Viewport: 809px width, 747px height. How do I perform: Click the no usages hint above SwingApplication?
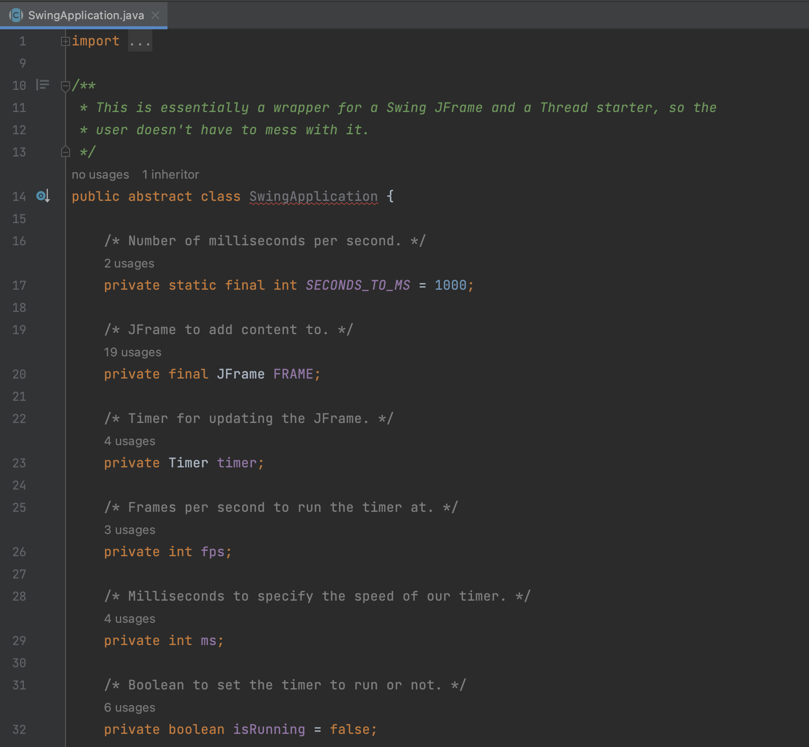(100, 174)
